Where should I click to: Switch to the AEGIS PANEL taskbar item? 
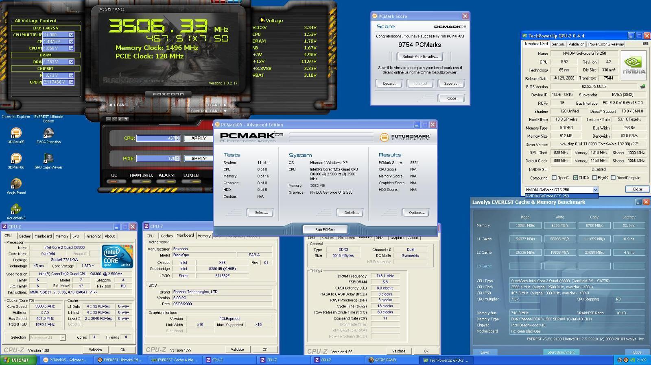click(391, 360)
